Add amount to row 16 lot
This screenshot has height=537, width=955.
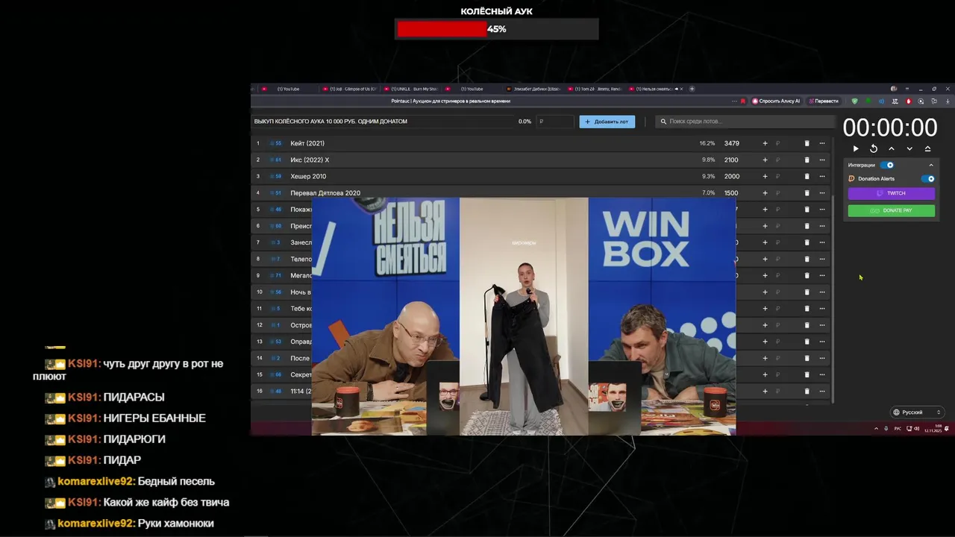pyautogui.click(x=765, y=391)
